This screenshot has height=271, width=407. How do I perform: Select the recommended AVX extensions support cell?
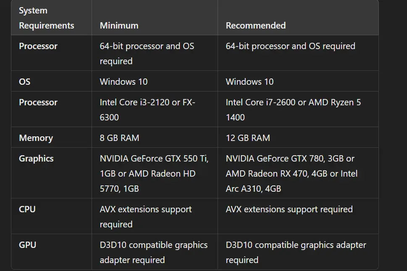coord(289,209)
